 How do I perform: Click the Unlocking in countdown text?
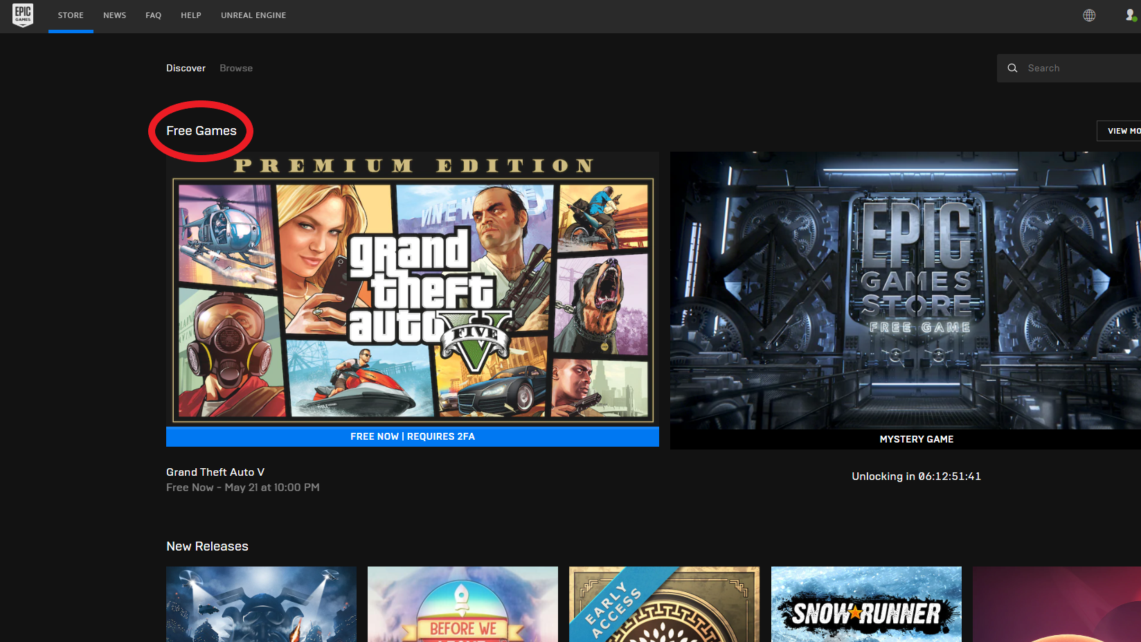pyautogui.click(x=917, y=476)
